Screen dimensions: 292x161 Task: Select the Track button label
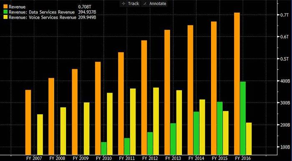pyautogui.click(x=133, y=3)
